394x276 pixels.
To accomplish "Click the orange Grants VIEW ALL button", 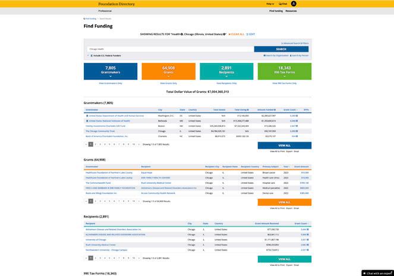I will [x=285, y=202].
